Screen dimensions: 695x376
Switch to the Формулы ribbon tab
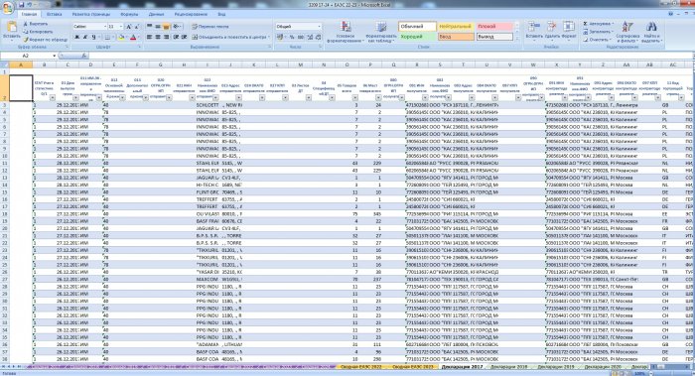[129, 14]
